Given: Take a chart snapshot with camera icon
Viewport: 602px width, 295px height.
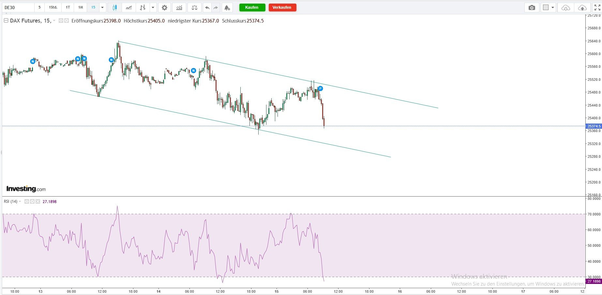Looking at the screenshot, I should pos(532,7).
